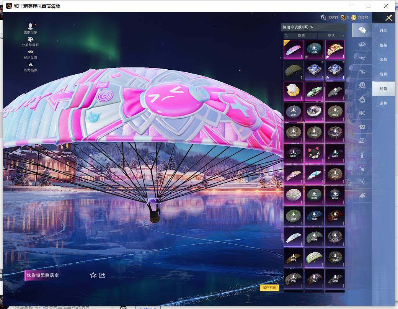Select the tap effect hand icon
This screenshot has width=398, height=309.
[x=362, y=168]
